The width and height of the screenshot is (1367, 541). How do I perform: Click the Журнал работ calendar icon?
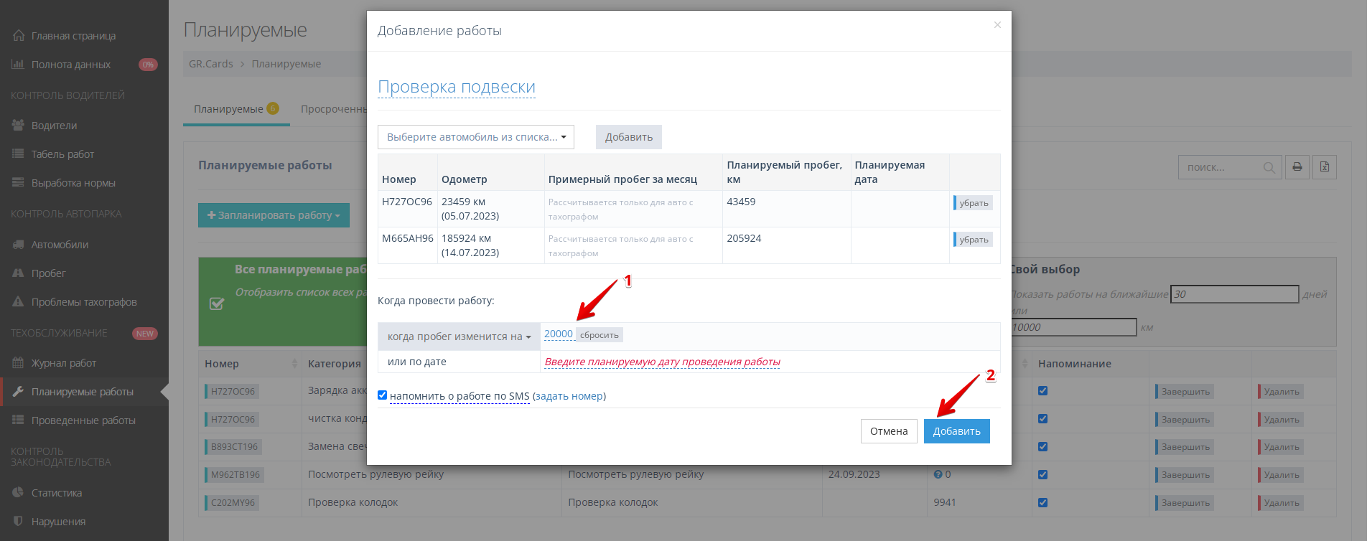(18, 363)
